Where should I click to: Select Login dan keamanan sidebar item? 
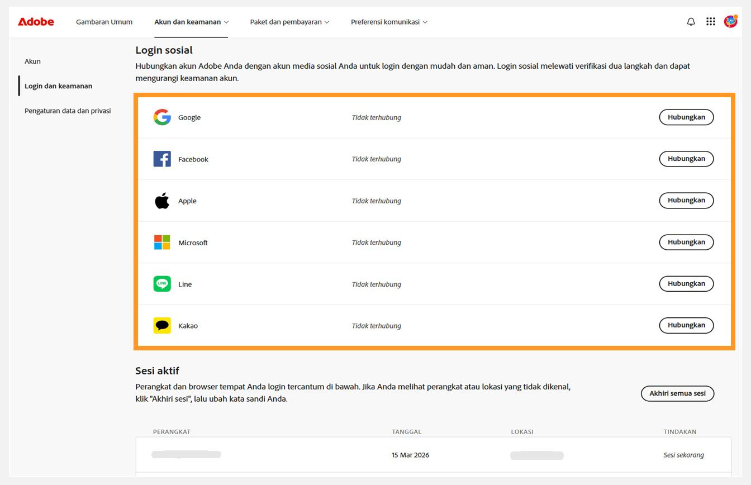point(58,86)
